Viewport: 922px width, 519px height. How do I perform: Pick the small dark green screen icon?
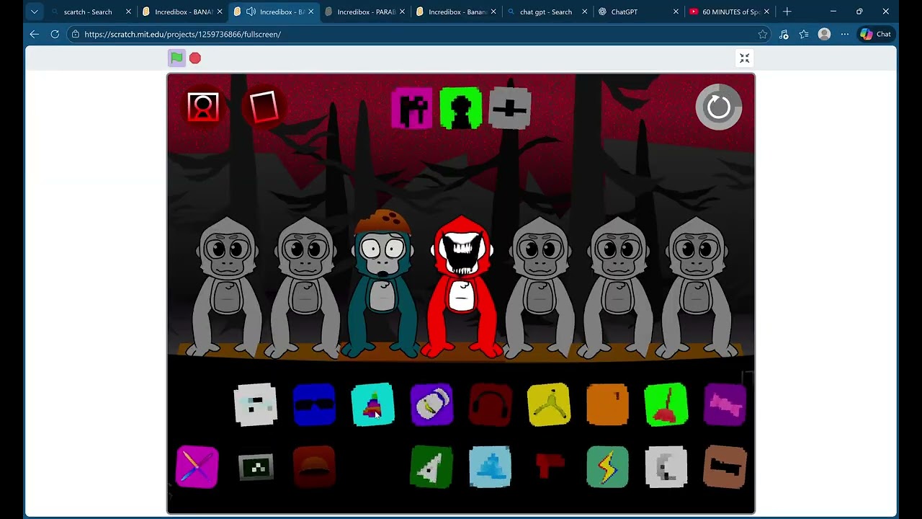[256, 468]
